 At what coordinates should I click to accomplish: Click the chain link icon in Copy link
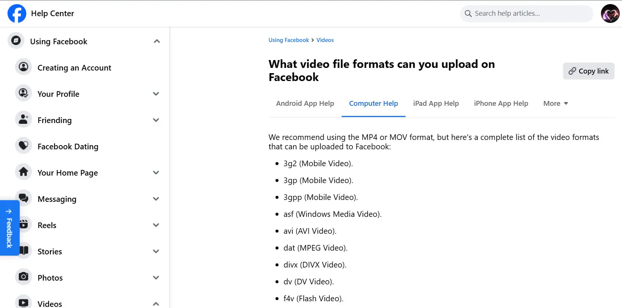point(572,71)
